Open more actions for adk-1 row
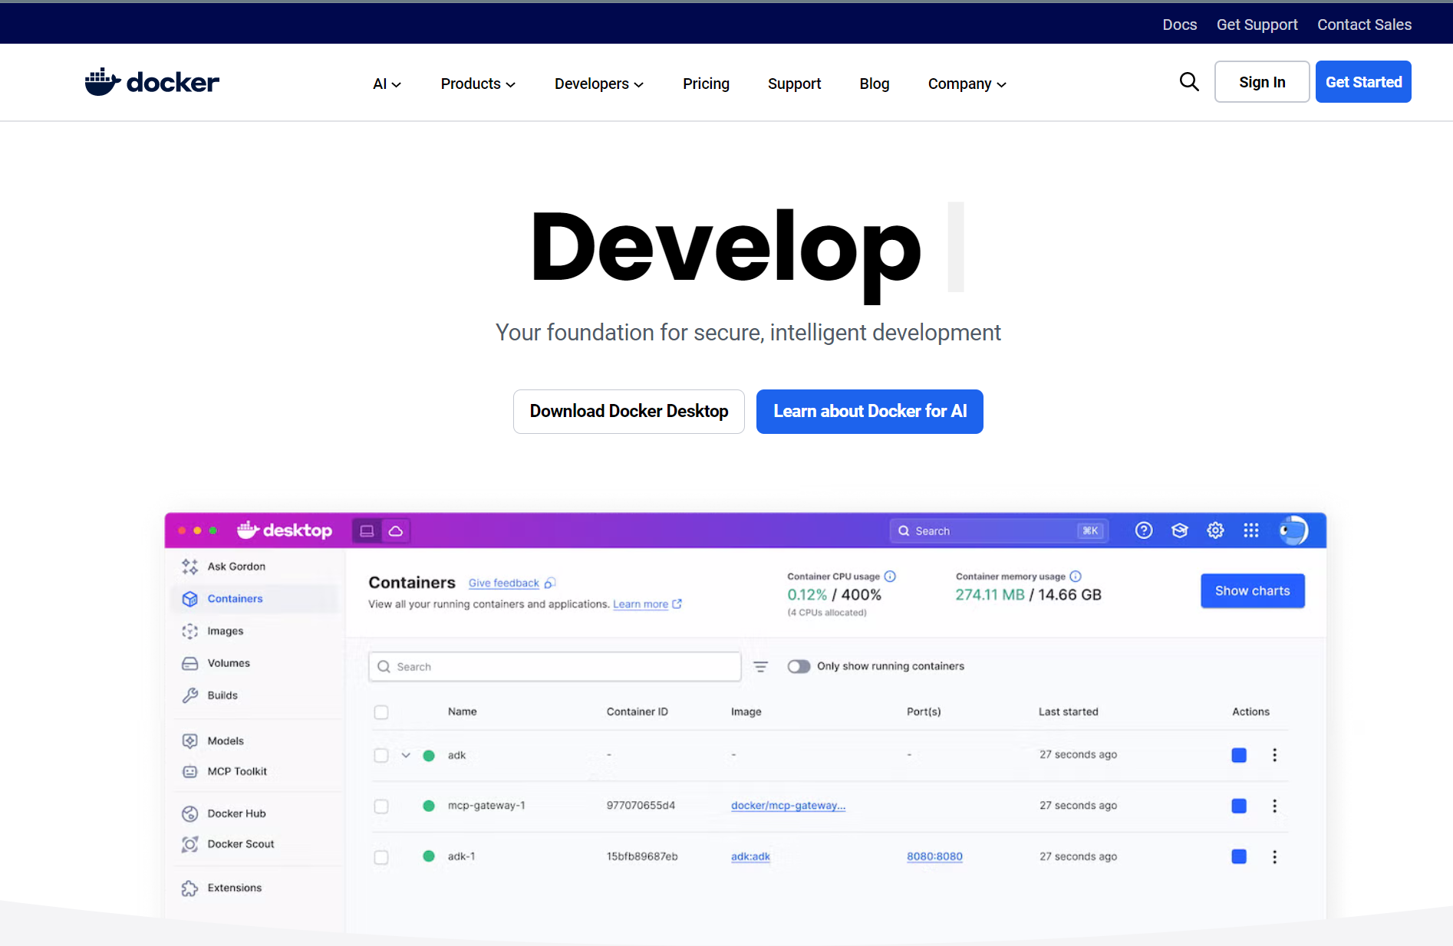This screenshot has height=946, width=1453. [x=1274, y=856]
